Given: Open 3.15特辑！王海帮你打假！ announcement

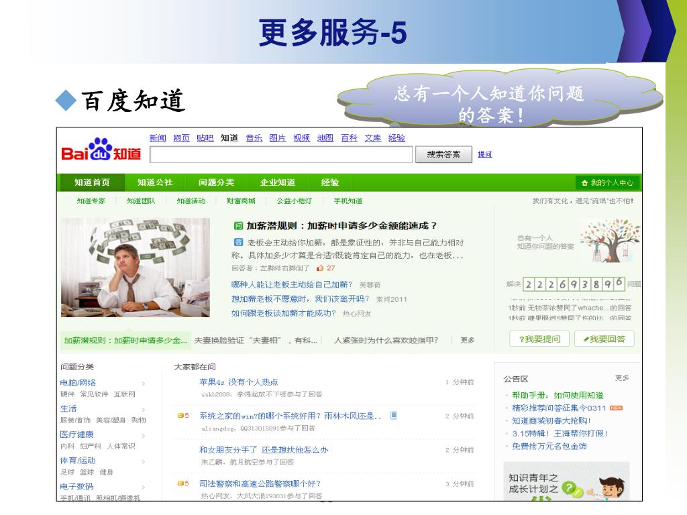Looking at the screenshot, I should 560,433.
